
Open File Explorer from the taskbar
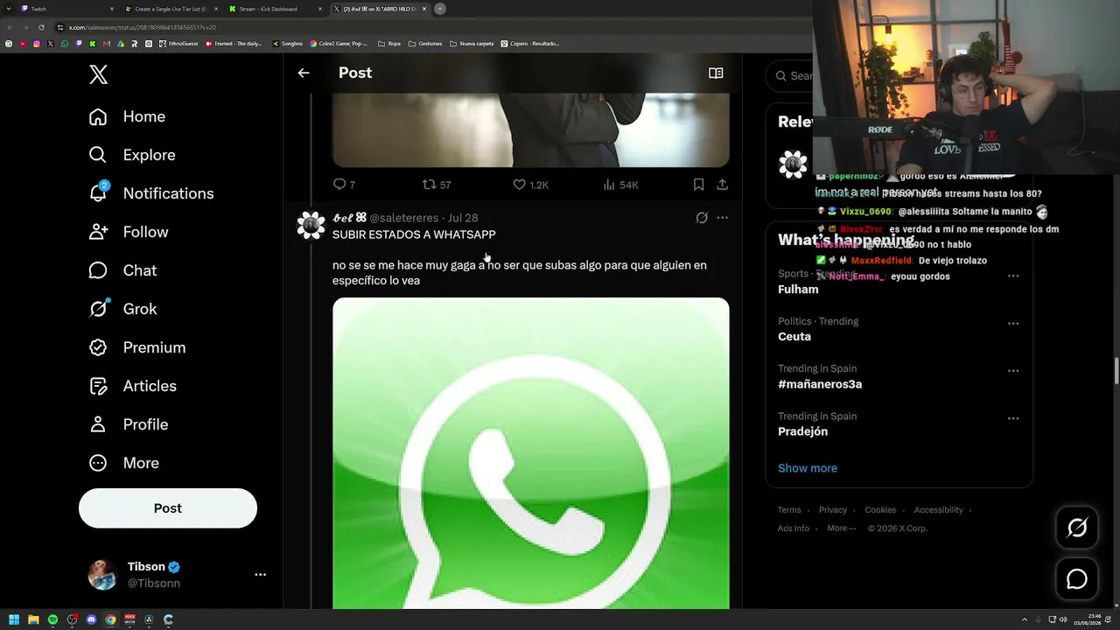pos(33,619)
